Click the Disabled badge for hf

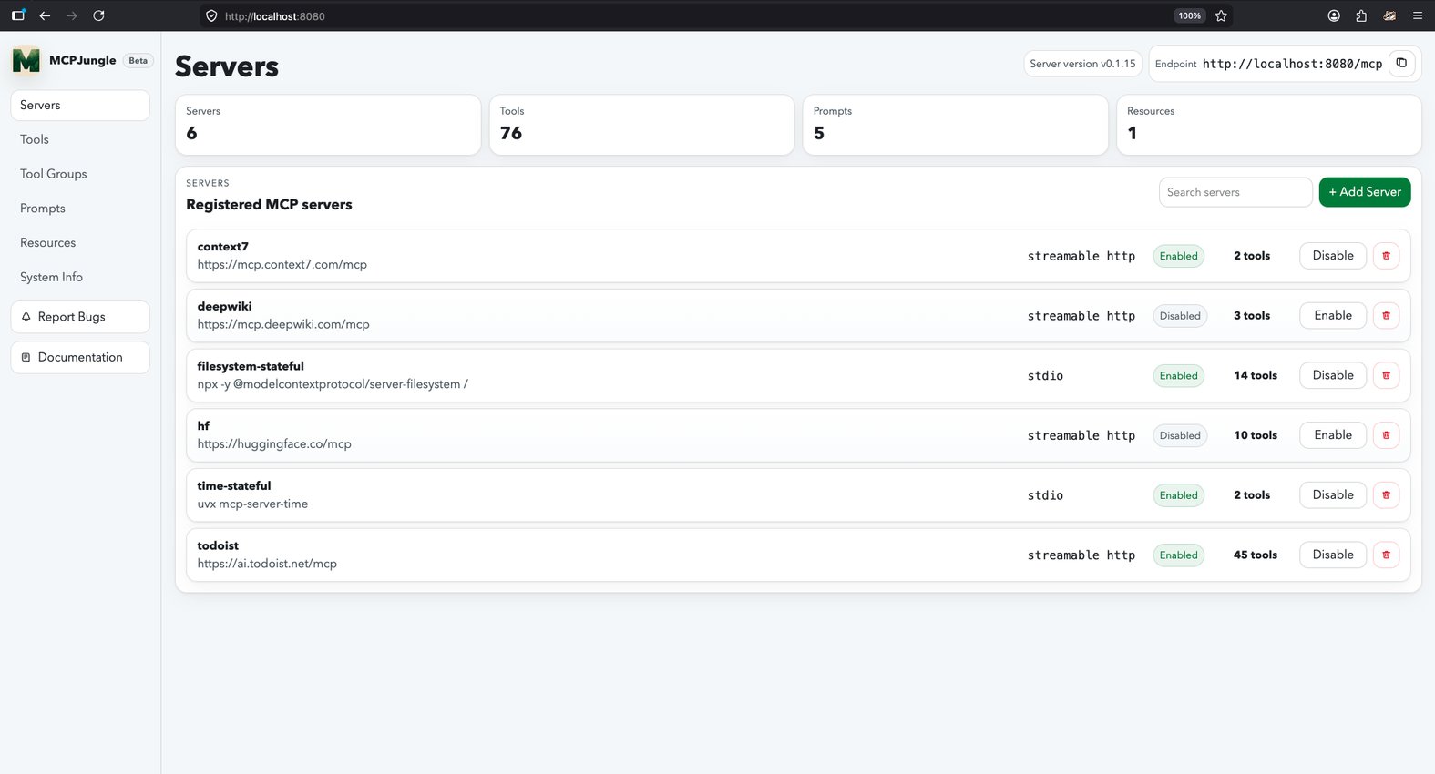point(1180,435)
